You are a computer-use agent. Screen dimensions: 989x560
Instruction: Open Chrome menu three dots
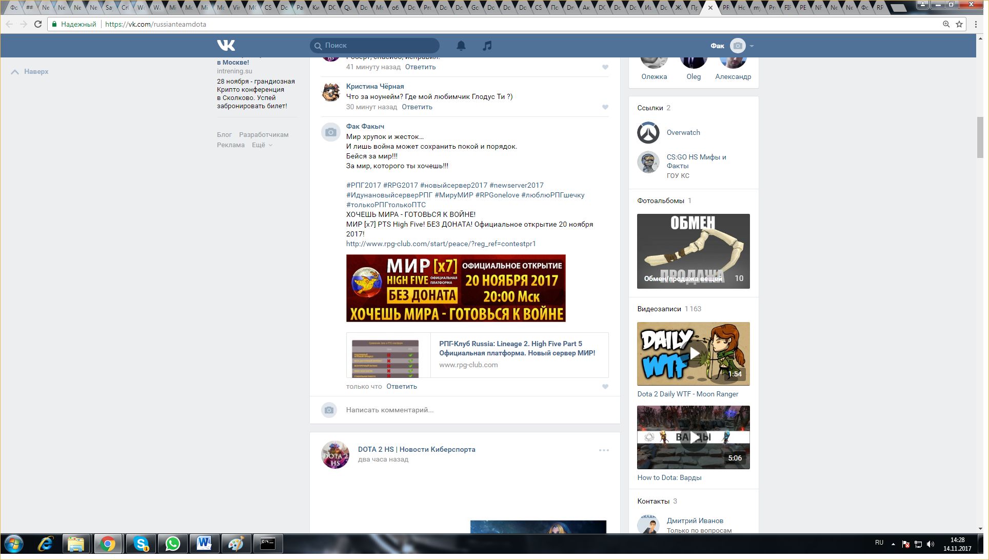coord(976,24)
